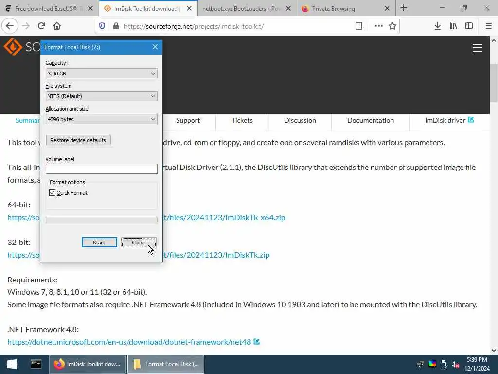Switch to ImDisk Toolkit Firefox taskbar button
The image size is (498, 374).
[x=88, y=364]
